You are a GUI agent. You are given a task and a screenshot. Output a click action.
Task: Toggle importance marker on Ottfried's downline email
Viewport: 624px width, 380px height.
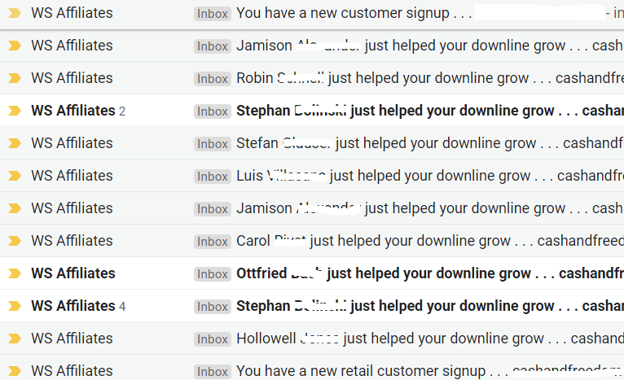[x=15, y=274]
